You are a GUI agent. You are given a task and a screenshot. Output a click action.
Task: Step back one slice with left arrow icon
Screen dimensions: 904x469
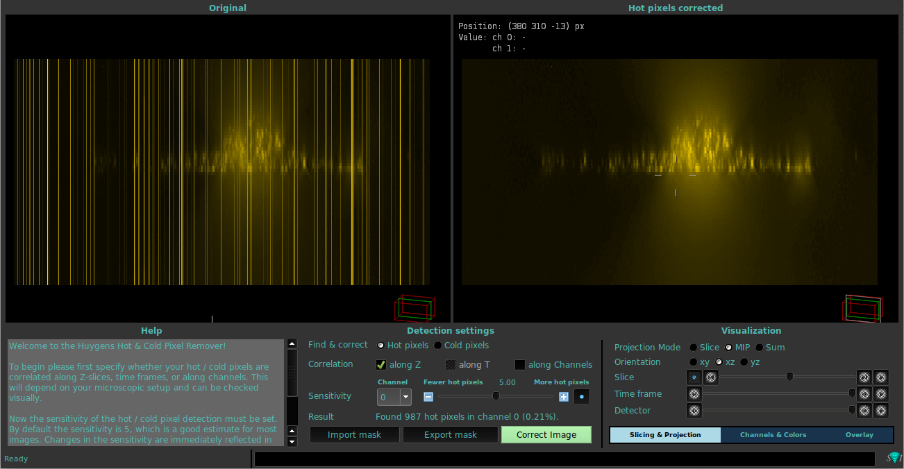click(x=710, y=377)
